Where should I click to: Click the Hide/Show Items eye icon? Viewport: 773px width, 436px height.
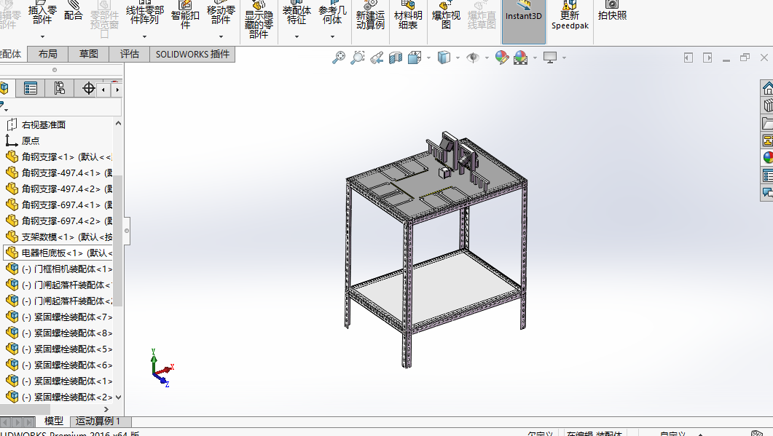[473, 58]
